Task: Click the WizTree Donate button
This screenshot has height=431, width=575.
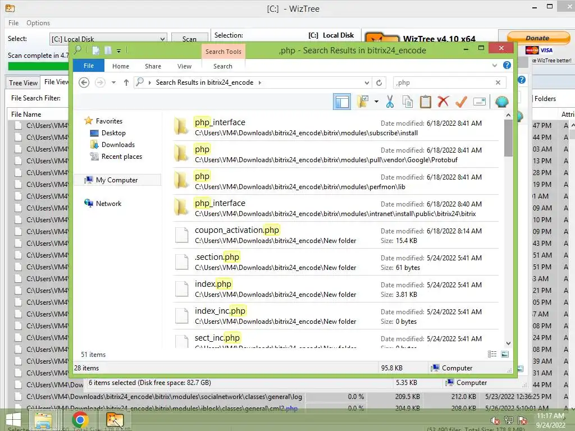Action: pyautogui.click(x=538, y=38)
